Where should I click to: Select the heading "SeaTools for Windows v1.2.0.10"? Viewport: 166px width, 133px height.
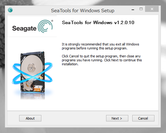click(x=98, y=23)
